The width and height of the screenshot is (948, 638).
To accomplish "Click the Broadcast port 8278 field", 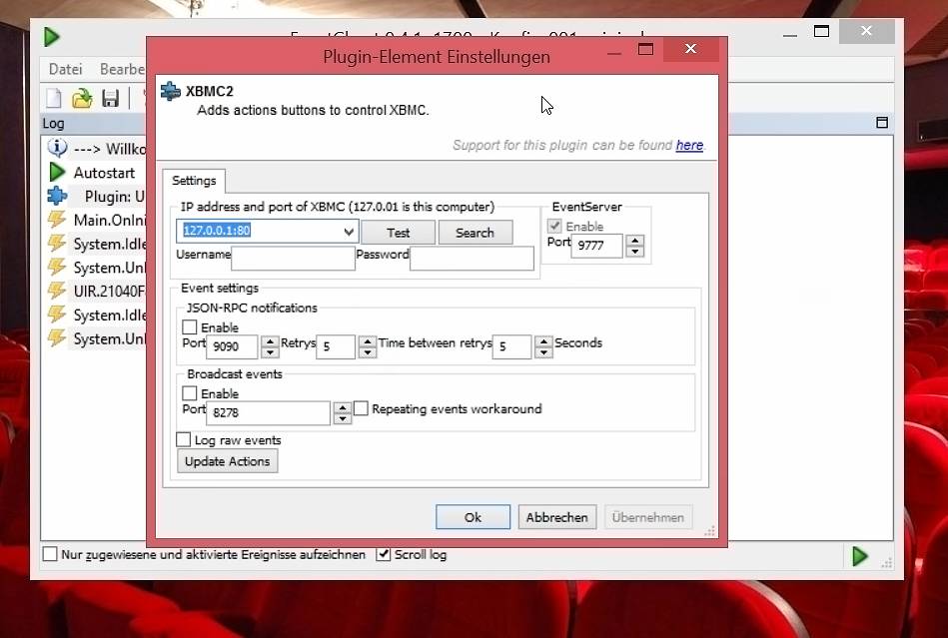I will [x=269, y=412].
